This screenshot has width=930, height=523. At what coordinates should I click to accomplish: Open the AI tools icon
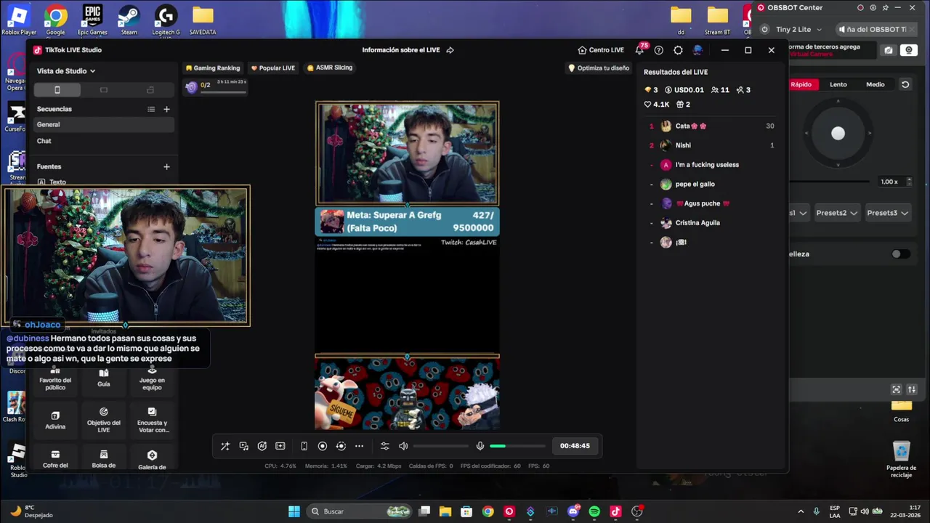262,446
